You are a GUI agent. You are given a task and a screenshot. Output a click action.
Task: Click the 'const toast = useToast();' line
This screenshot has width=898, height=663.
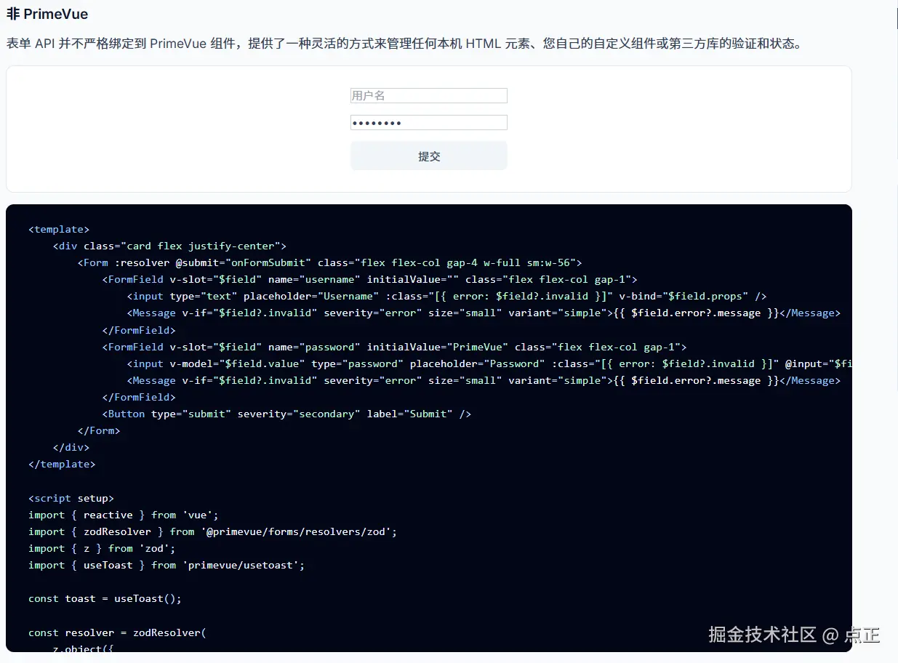(105, 598)
